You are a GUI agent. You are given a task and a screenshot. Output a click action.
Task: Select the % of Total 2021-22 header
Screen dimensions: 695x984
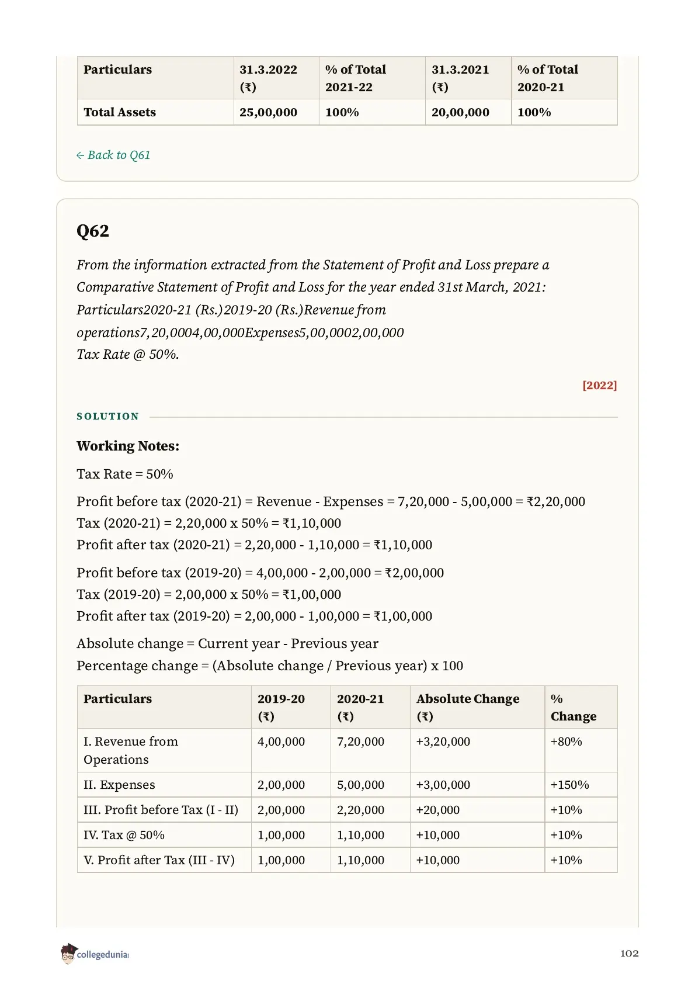(x=355, y=78)
